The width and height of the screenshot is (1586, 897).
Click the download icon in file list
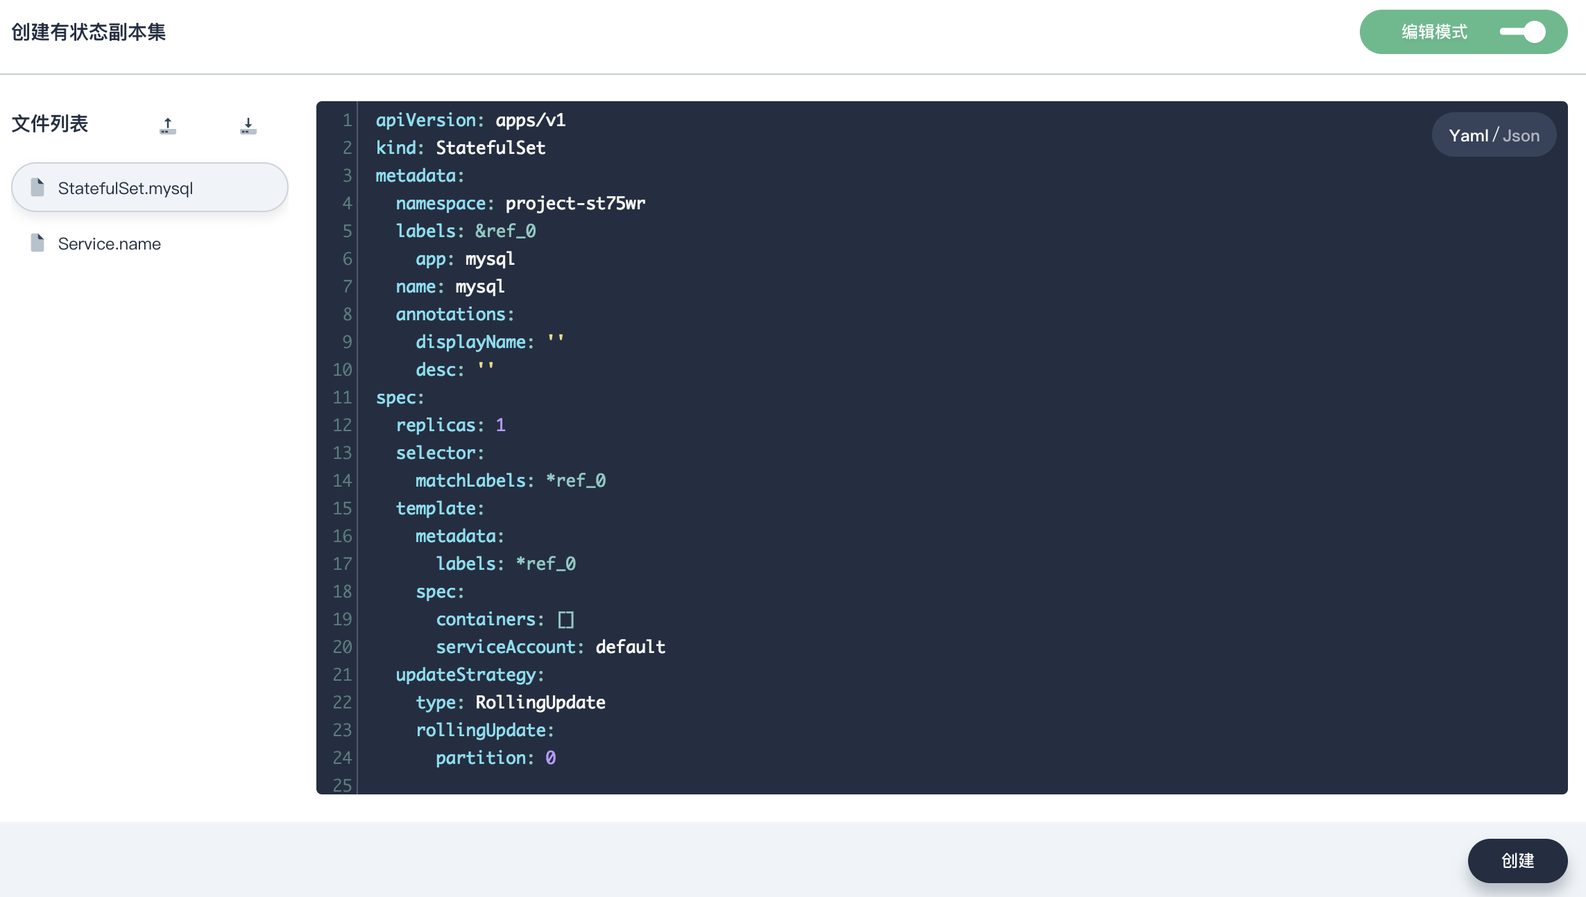coord(247,123)
